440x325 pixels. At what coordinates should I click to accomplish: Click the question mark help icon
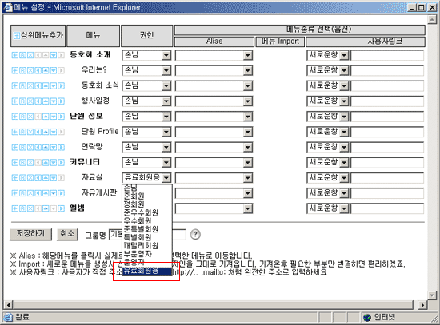coord(195,234)
